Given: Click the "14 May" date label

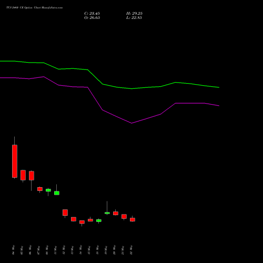Looking at the screenshot, I should (81, 250).
